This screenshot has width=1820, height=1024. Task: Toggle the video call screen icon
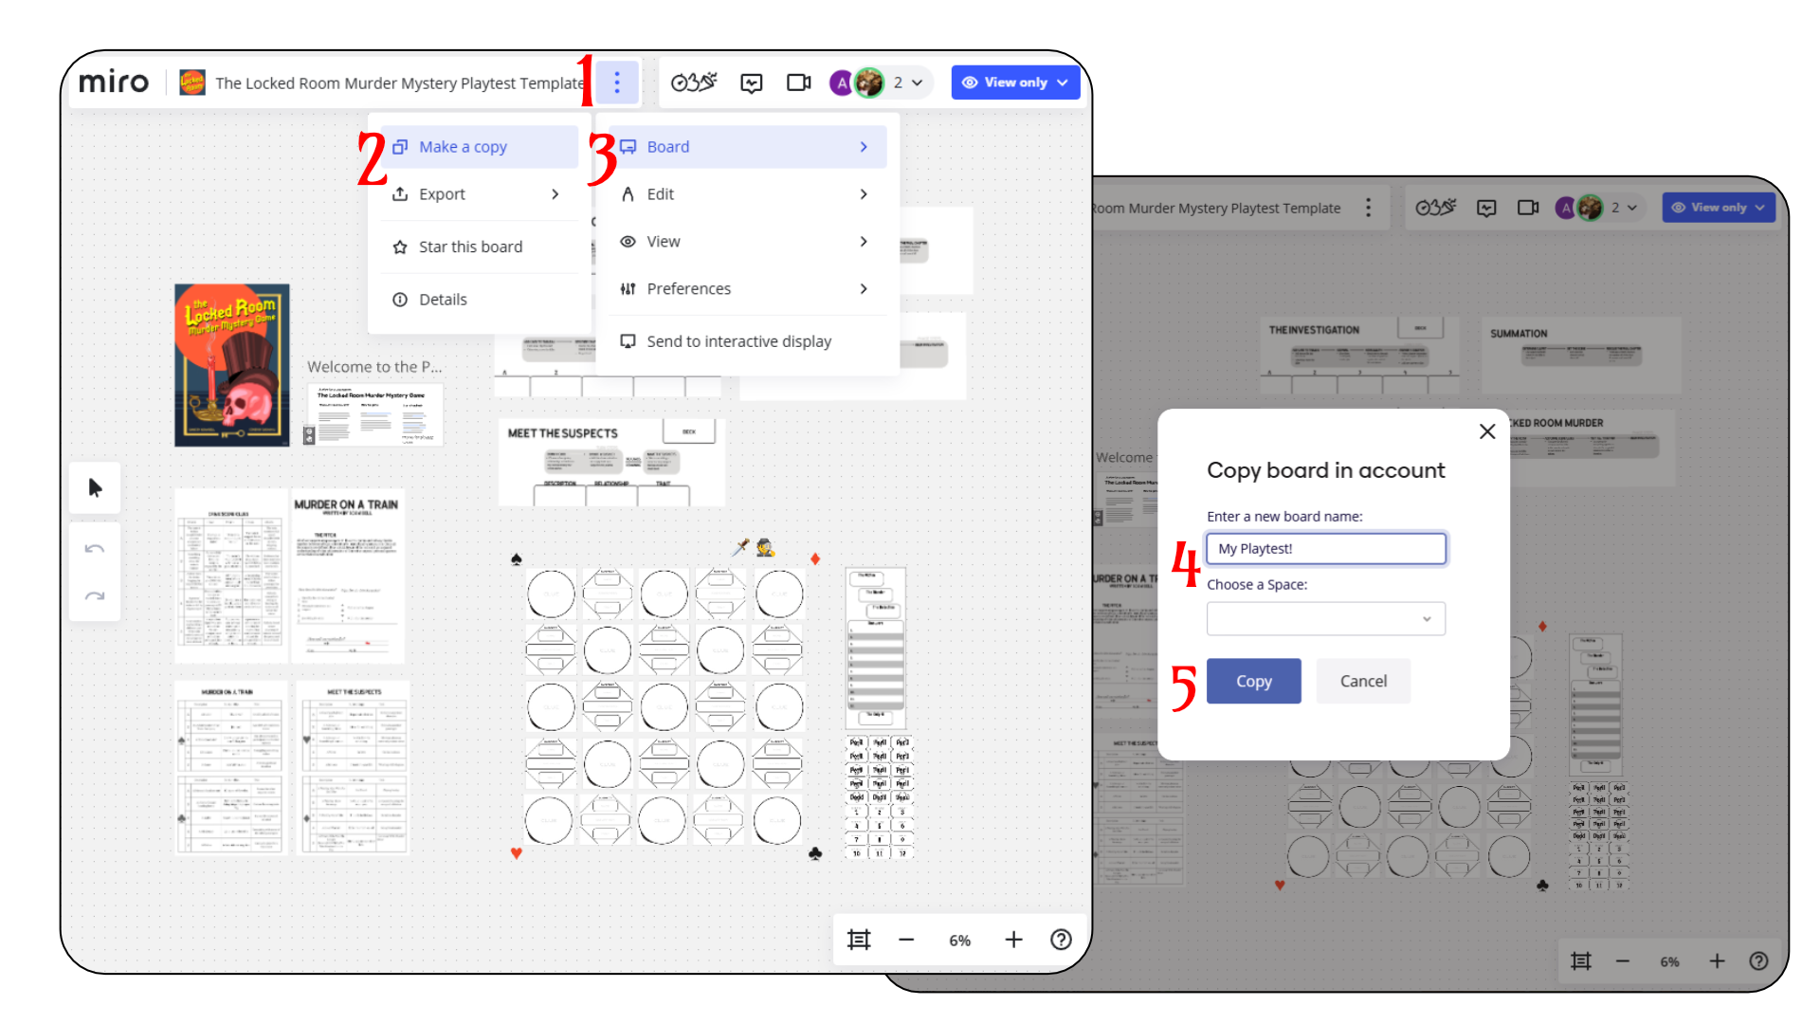click(x=799, y=82)
